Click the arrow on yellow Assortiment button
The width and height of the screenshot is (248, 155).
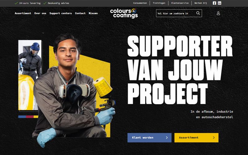214,138
